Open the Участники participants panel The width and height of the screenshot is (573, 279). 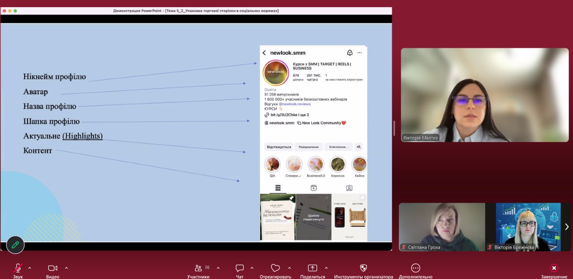pos(198,268)
